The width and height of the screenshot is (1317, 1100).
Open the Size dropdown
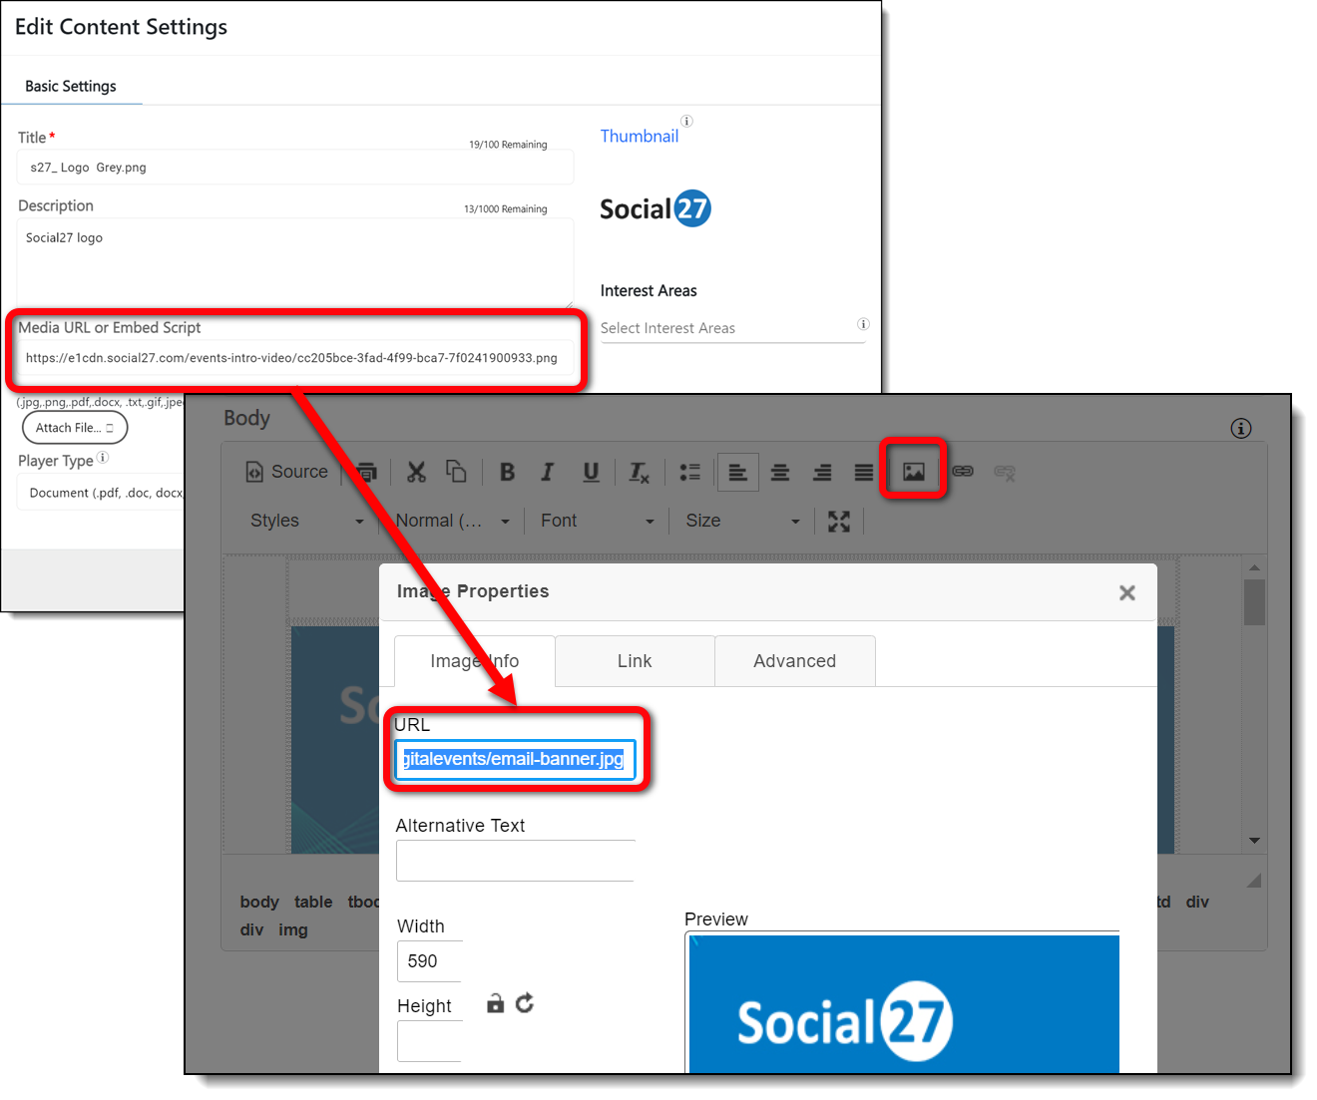coord(742,521)
